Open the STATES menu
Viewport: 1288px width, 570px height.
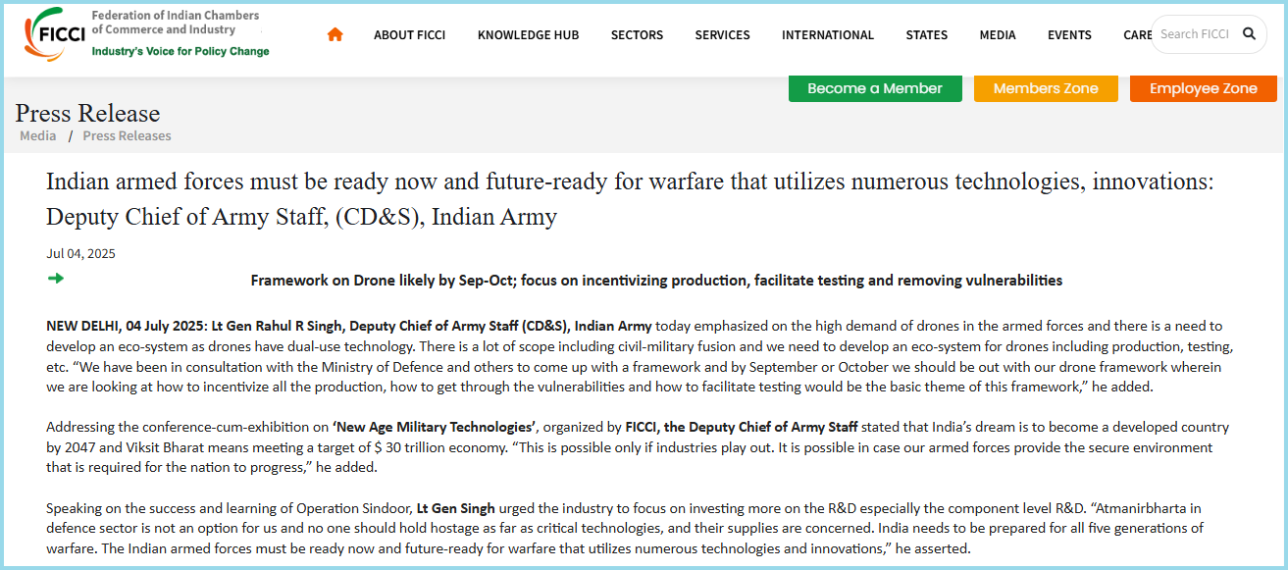(x=926, y=35)
